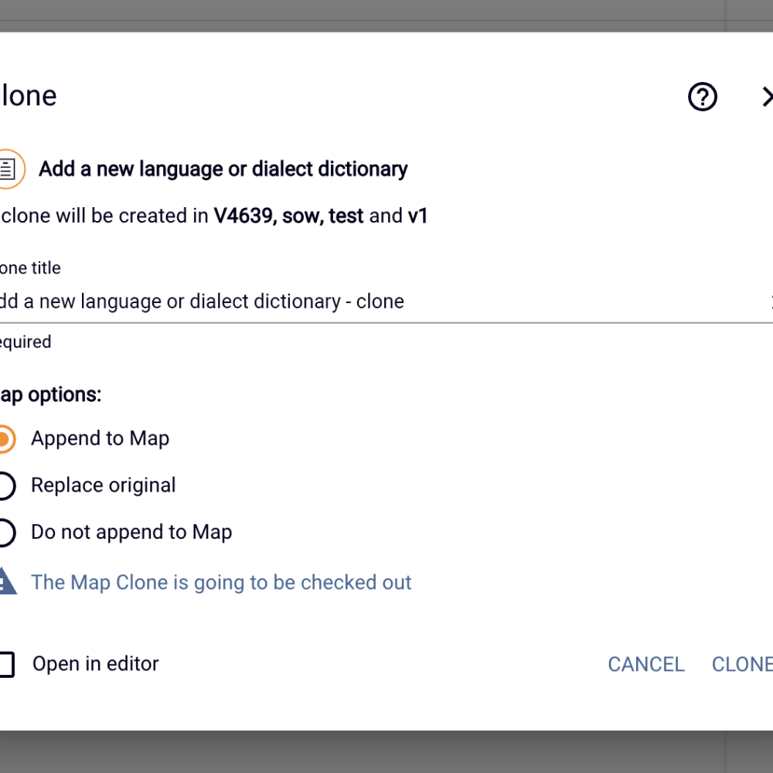Click the orange map document icon
Viewport: 773px width, 773px height.
(x=9, y=169)
